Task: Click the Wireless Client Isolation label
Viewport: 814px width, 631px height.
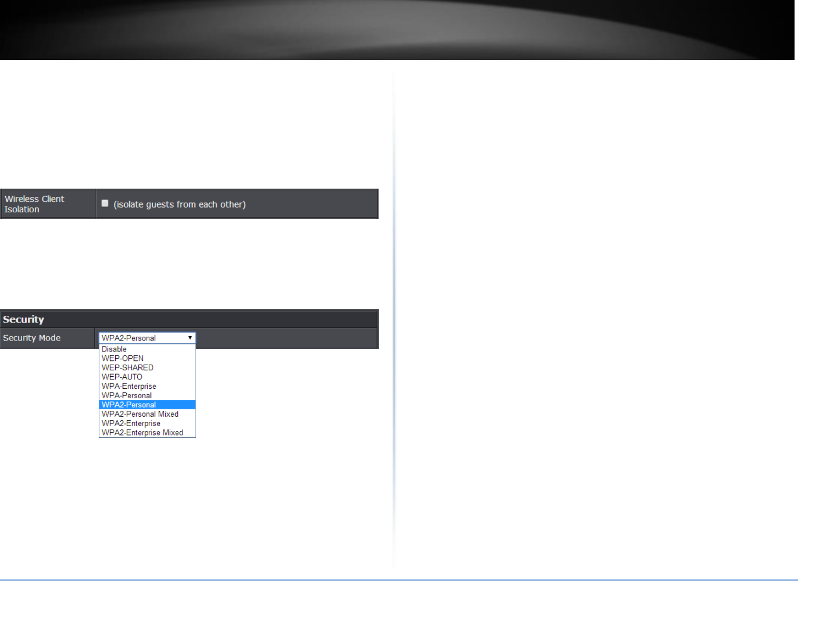Action: pyautogui.click(x=34, y=204)
